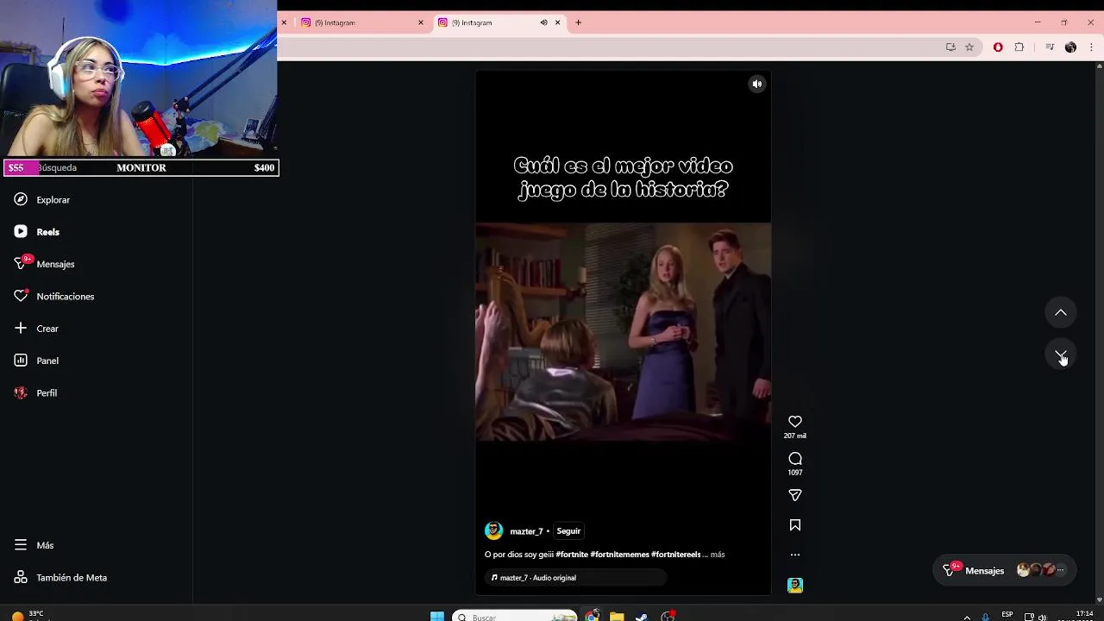Viewport: 1104px width, 621px height.
Task: Click taskbar Buscar search box
Action: 514,617
